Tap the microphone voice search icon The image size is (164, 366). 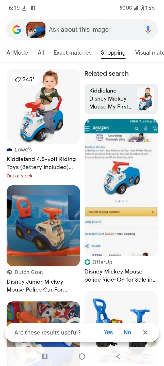tap(148, 30)
